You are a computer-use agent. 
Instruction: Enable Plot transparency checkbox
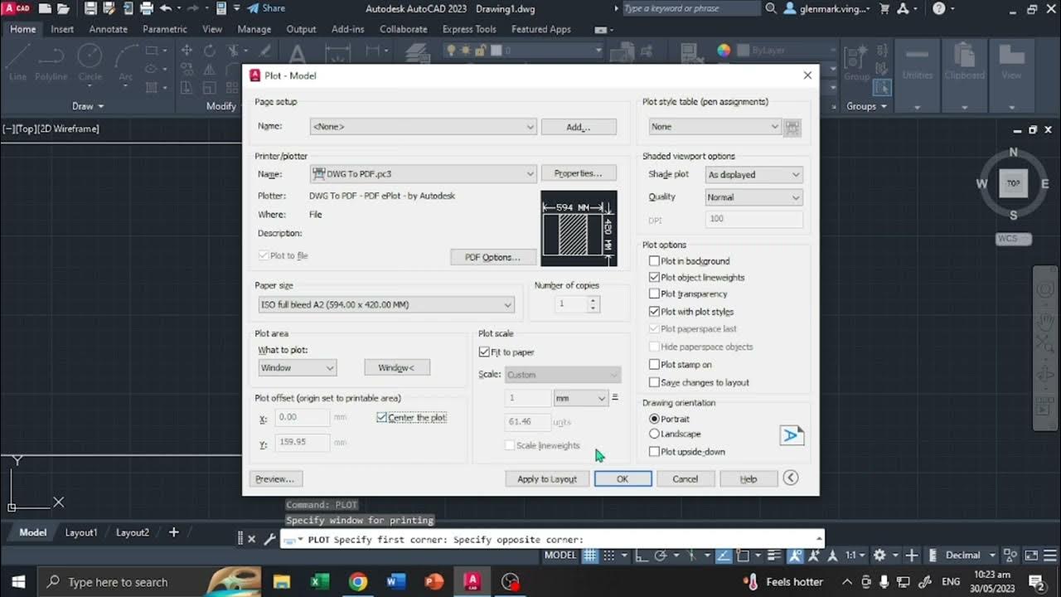(654, 294)
